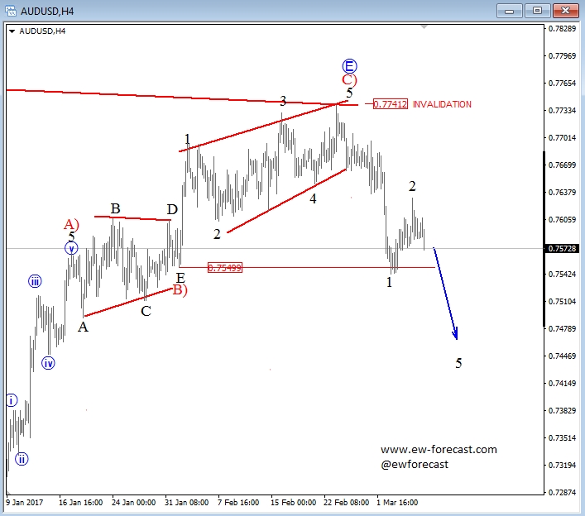The width and height of the screenshot is (585, 516).
Task: Click the 1 Mar 16:00 time label
Action: 397,503
